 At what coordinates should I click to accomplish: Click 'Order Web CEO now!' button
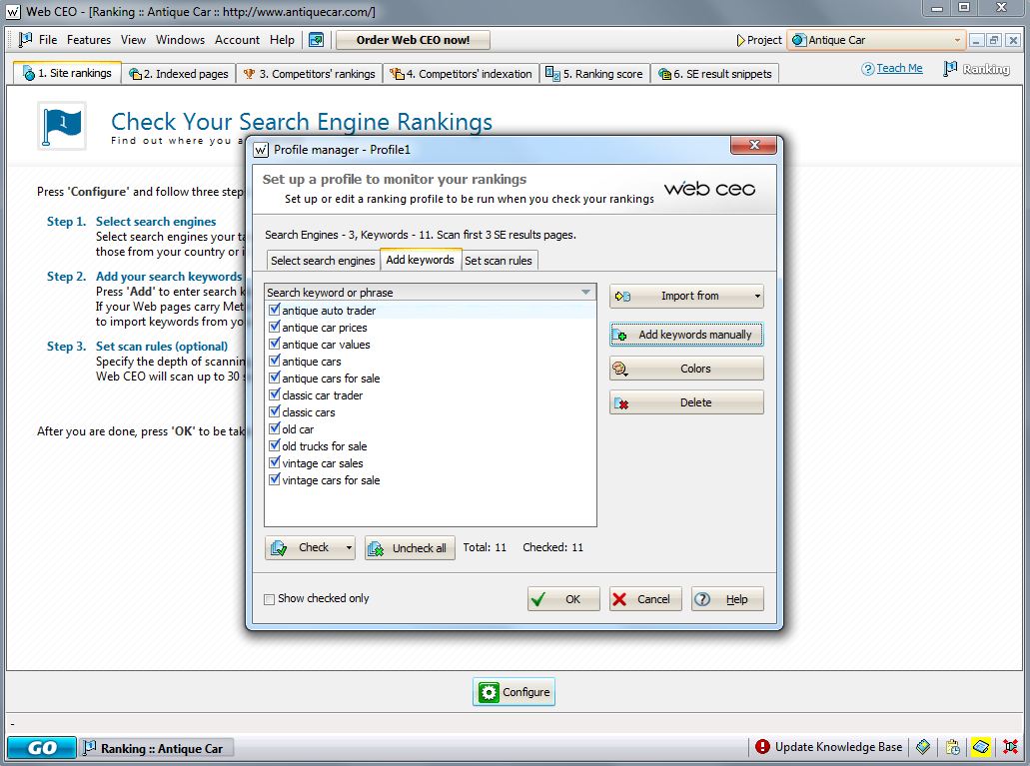[413, 40]
